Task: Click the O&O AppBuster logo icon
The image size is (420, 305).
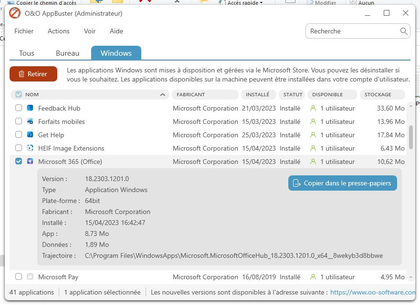Action: (15, 13)
